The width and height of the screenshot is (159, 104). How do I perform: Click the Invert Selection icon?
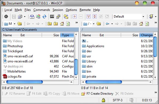pos(95,16)
